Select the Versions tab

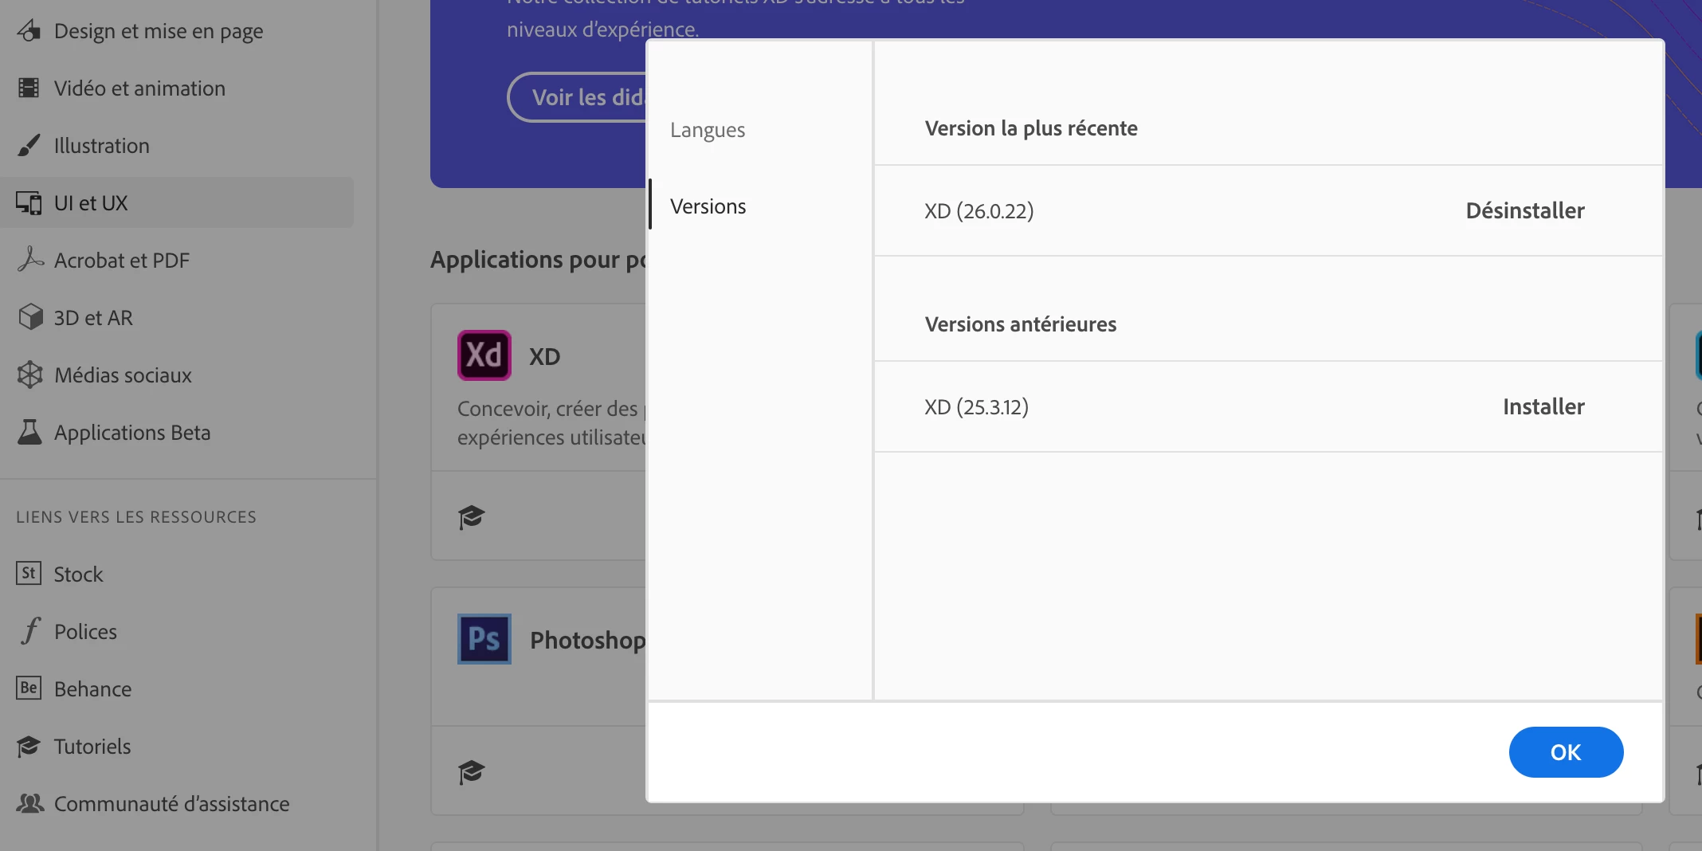point(708,206)
